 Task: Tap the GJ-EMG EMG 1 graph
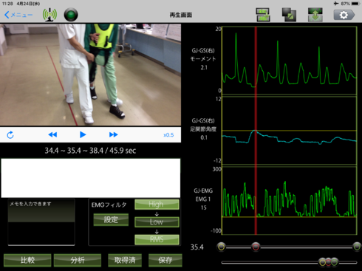coord(290,201)
